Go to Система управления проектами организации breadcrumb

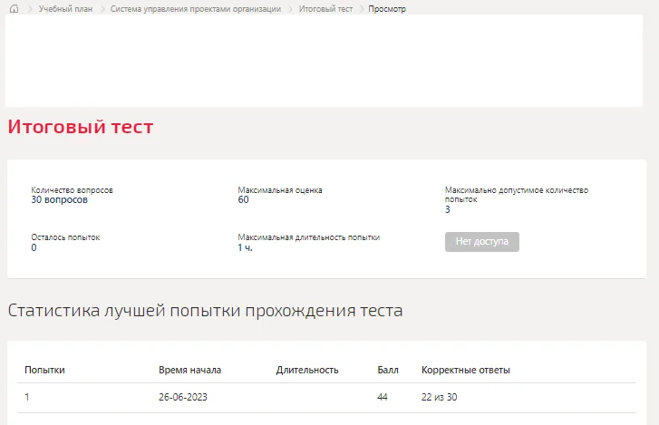tap(196, 9)
